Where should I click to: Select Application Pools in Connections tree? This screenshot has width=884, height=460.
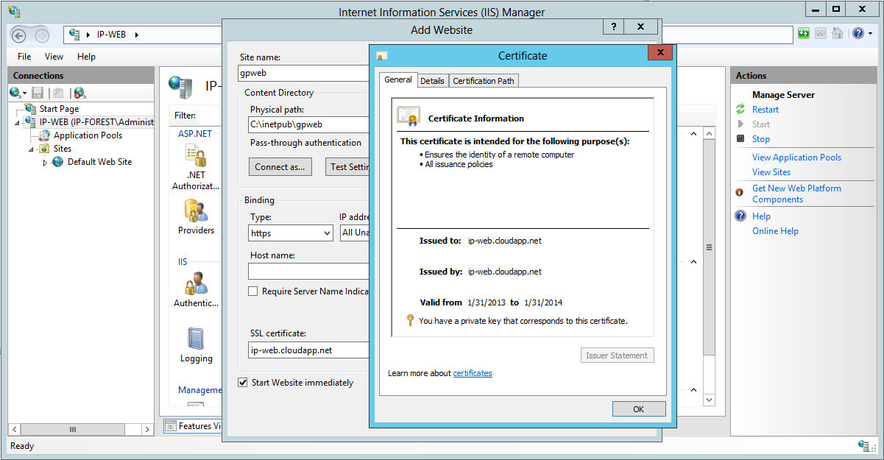pos(88,135)
